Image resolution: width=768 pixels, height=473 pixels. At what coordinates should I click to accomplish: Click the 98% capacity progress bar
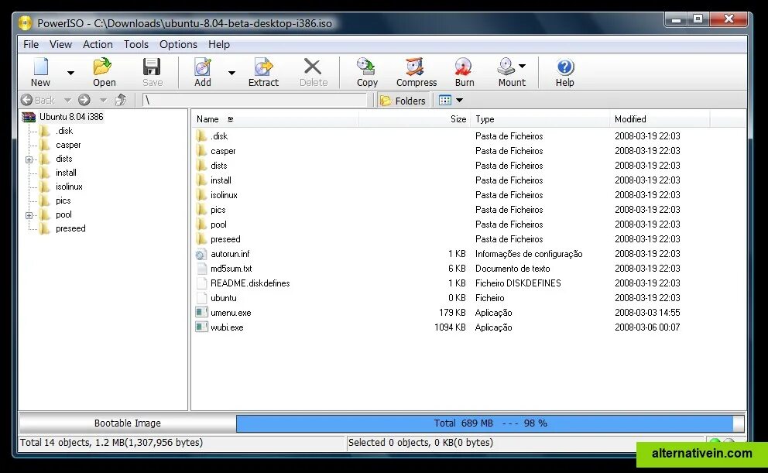[x=488, y=423]
